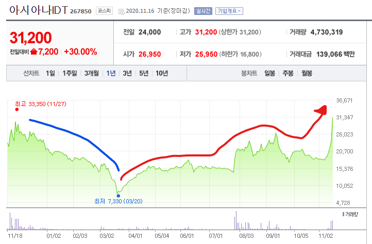
Task: Click the 2020.11.16 기준(장마감) date text
Action: click(158, 11)
